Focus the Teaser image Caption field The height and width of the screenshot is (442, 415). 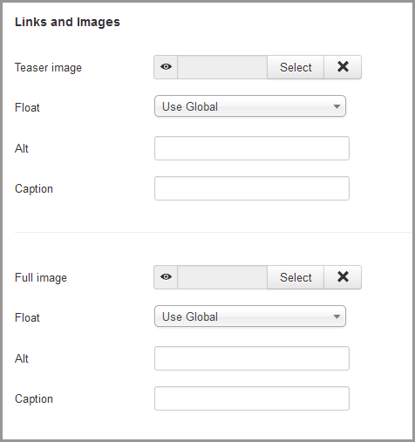pyautogui.click(x=252, y=188)
